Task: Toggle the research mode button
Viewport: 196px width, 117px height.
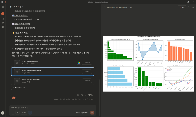Action: [x=24, y=113]
